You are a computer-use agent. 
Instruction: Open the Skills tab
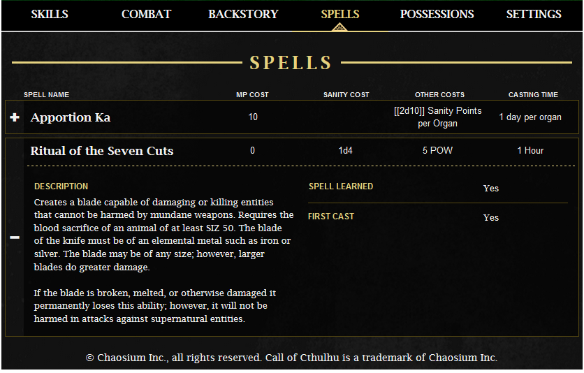(x=50, y=14)
